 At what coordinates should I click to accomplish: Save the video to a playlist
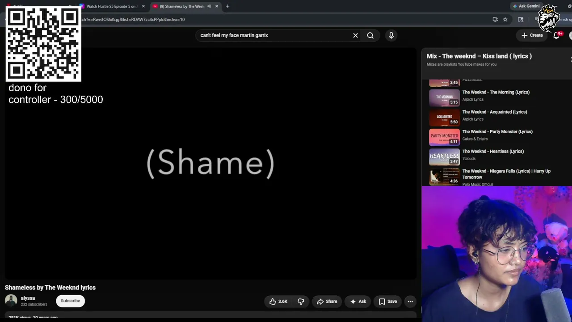387,301
